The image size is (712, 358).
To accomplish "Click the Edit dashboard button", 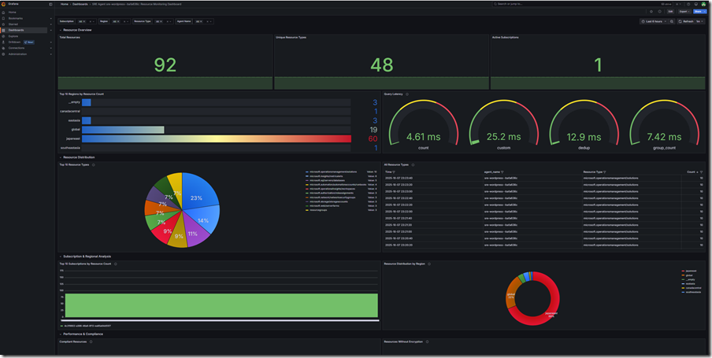I will coord(670,12).
